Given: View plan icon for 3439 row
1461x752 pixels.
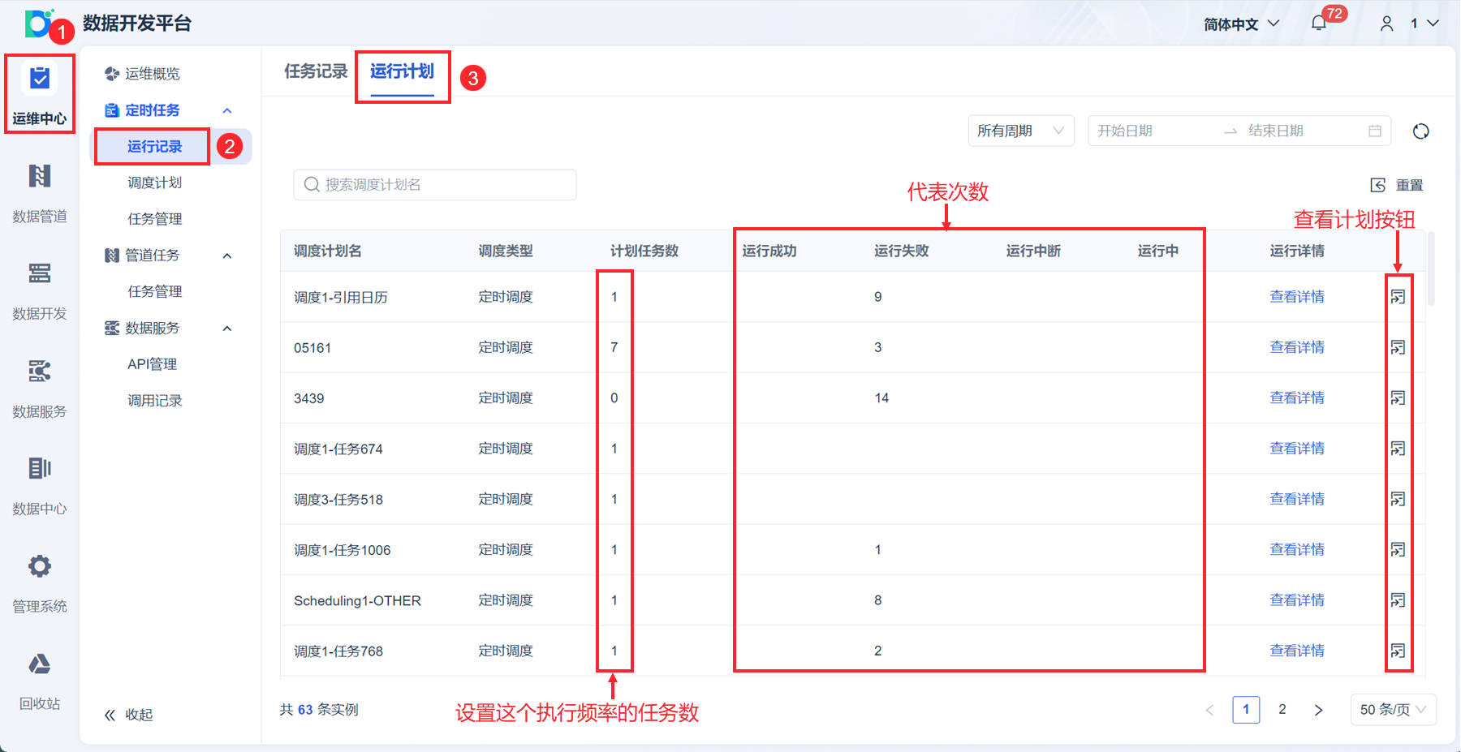Looking at the screenshot, I should coord(1398,397).
